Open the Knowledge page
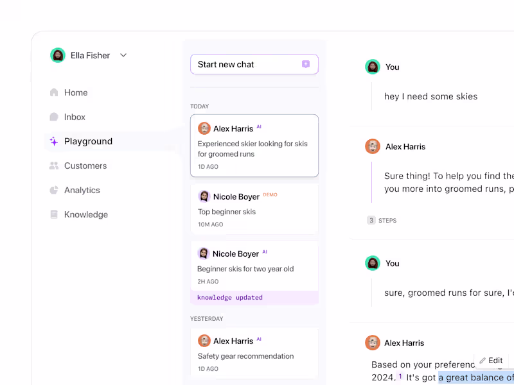This screenshot has height=385, width=514. (86, 214)
